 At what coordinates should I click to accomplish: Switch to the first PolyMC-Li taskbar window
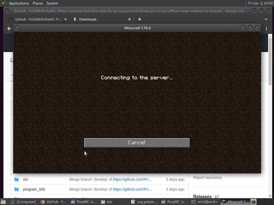click(84, 202)
